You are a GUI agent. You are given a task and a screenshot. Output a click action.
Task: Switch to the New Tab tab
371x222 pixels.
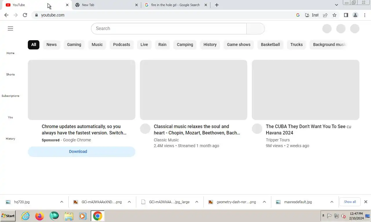coord(106,5)
